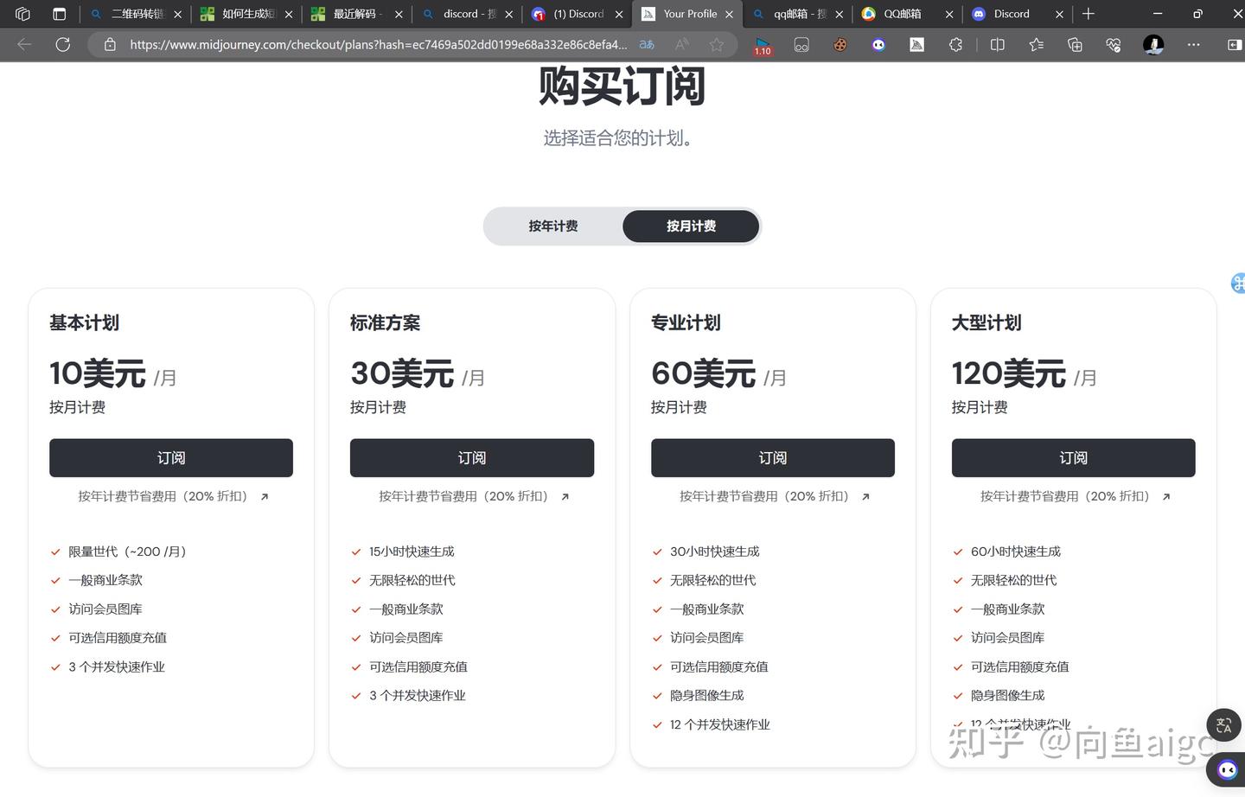Click the address bar URL field
This screenshot has height=797, width=1245.
pyautogui.click(x=378, y=45)
